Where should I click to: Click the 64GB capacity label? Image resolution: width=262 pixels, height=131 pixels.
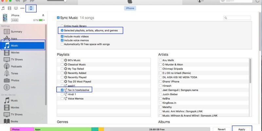click(x=15, y=20)
